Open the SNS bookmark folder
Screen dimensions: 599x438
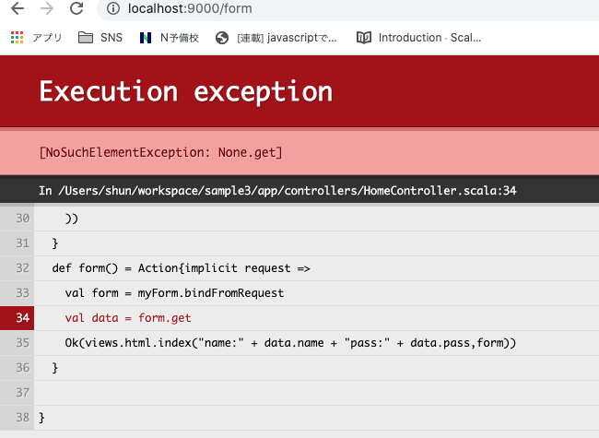click(x=100, y=38)
